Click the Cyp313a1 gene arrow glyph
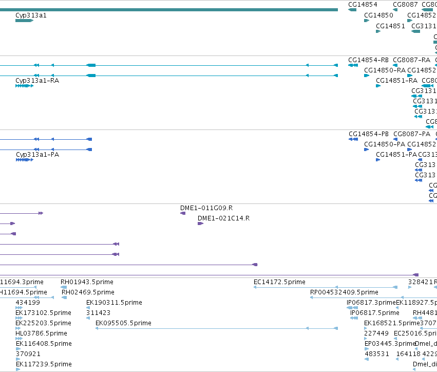Viewport: 437px width, 372px height. point(25,21)
